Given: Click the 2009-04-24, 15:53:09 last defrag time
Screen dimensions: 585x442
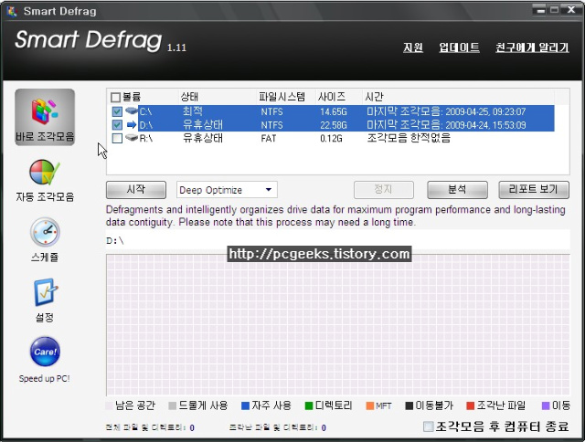Looking at the screenshot, I should tap(485, 125).
